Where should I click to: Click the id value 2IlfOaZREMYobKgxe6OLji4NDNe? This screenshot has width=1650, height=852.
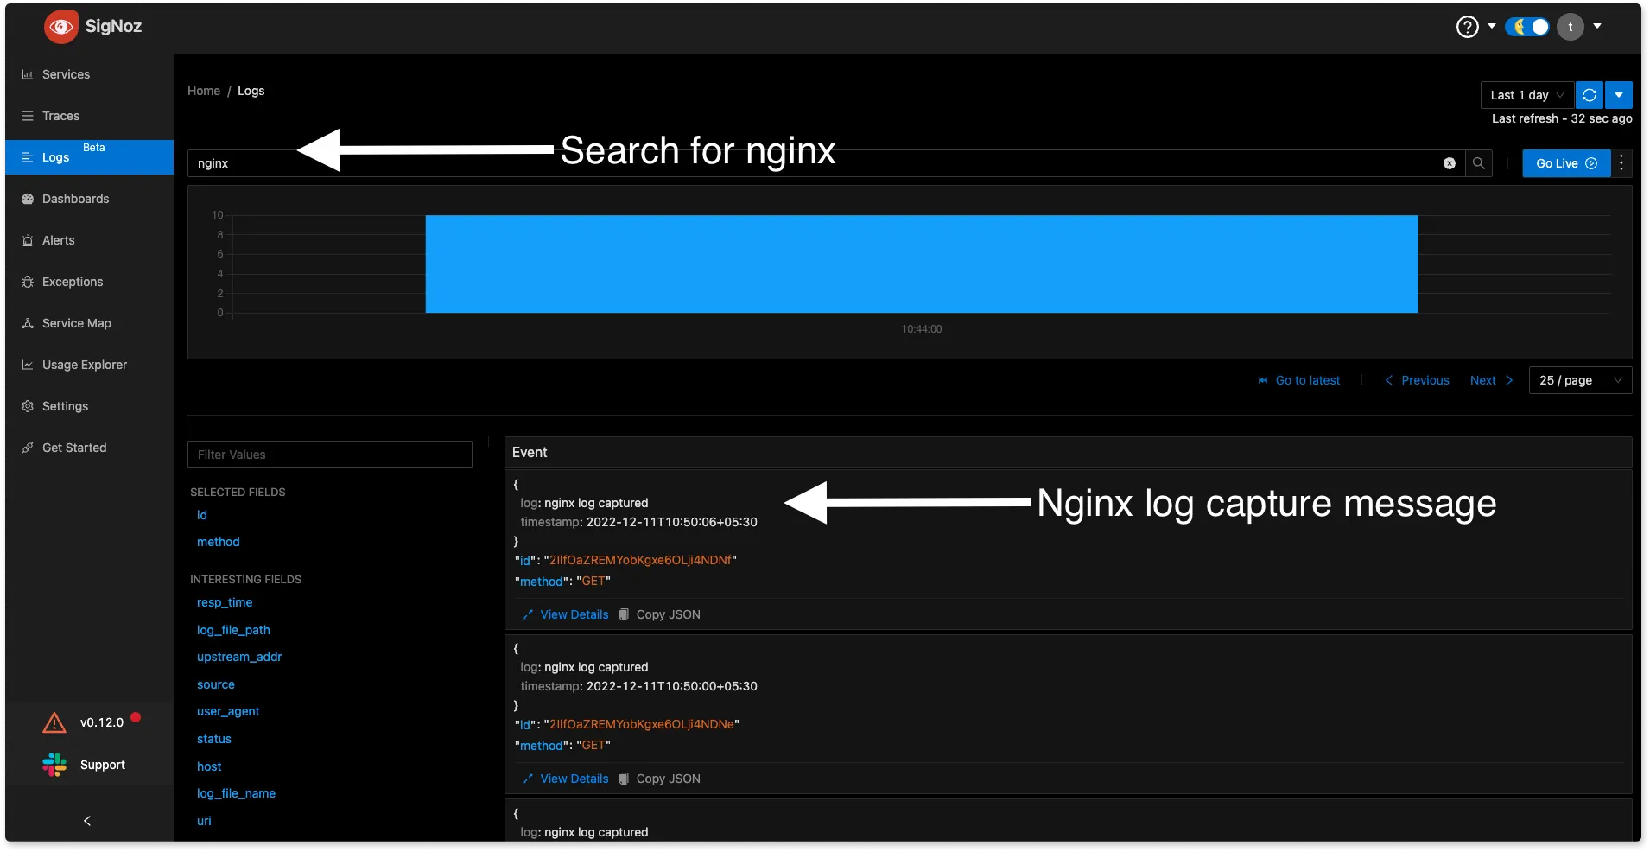[x=642, y=724]
